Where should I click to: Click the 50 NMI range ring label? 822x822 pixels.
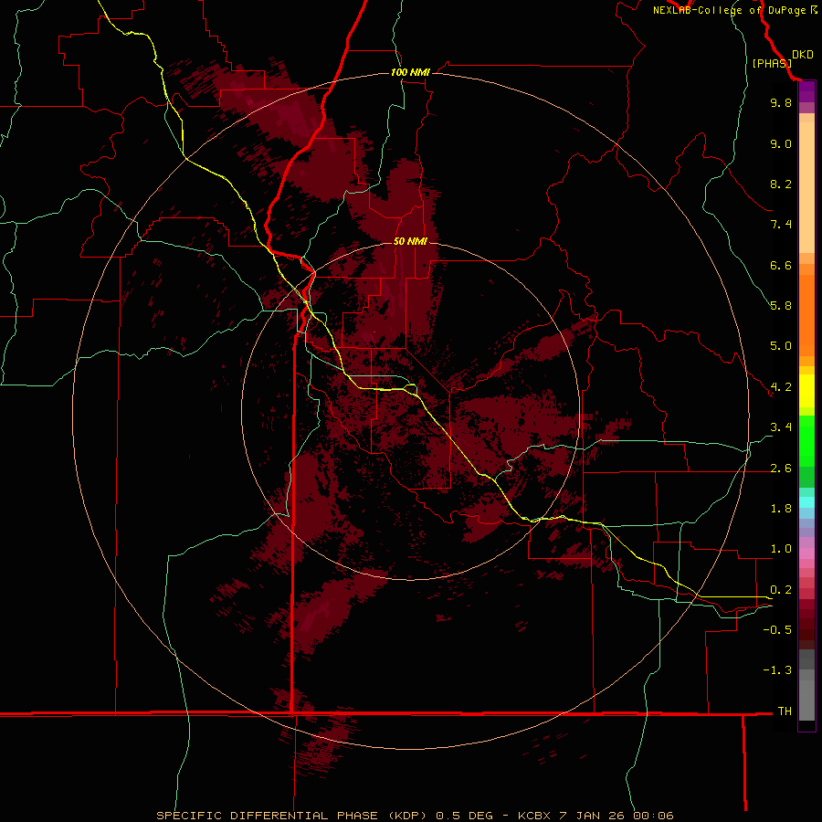[x=410, y=241]
